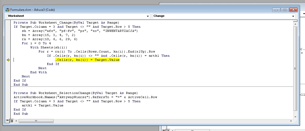Click the vertical scrollbar down arrow
Viewport: 305px width, 131px height.
(x=295, y=117)
